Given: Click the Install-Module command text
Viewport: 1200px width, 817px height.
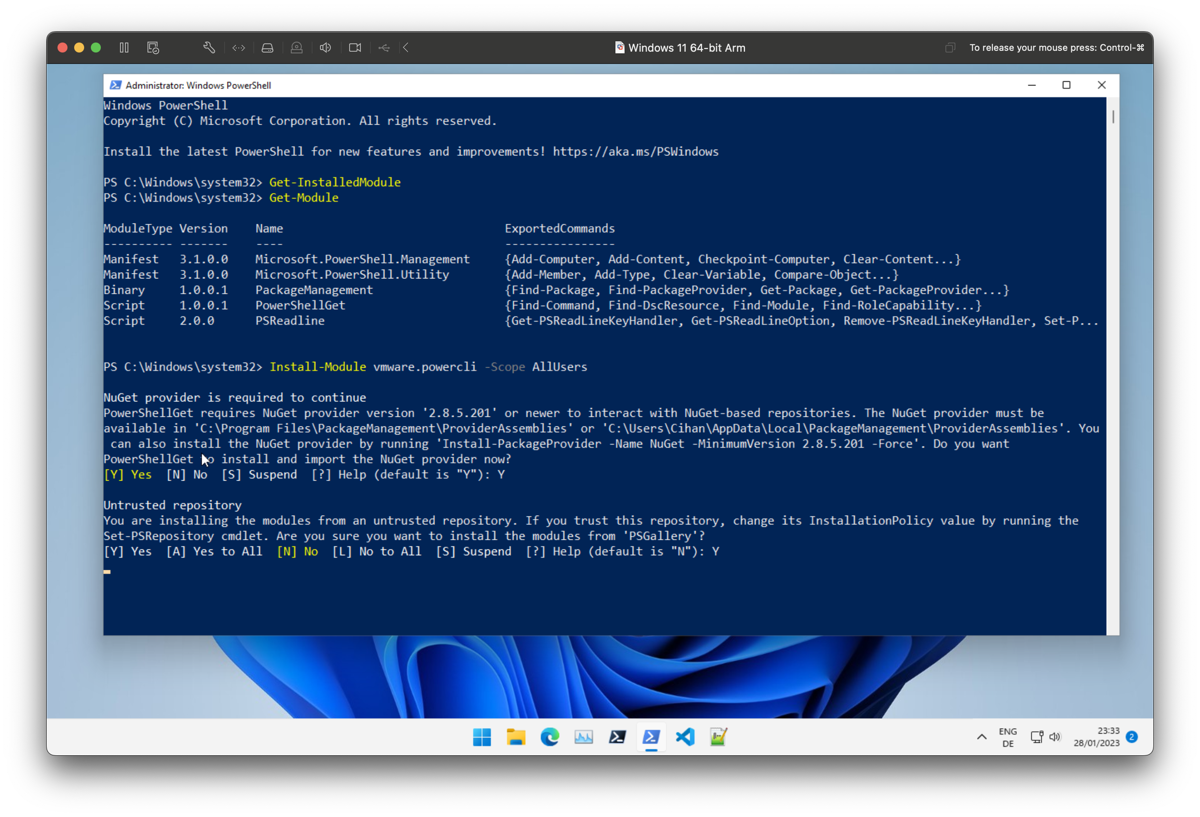Looking at the screenshot, I should [x=317, y=367].
